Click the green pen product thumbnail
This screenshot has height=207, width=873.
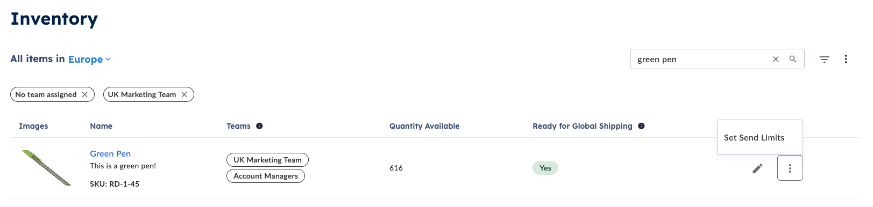(46, 168)
